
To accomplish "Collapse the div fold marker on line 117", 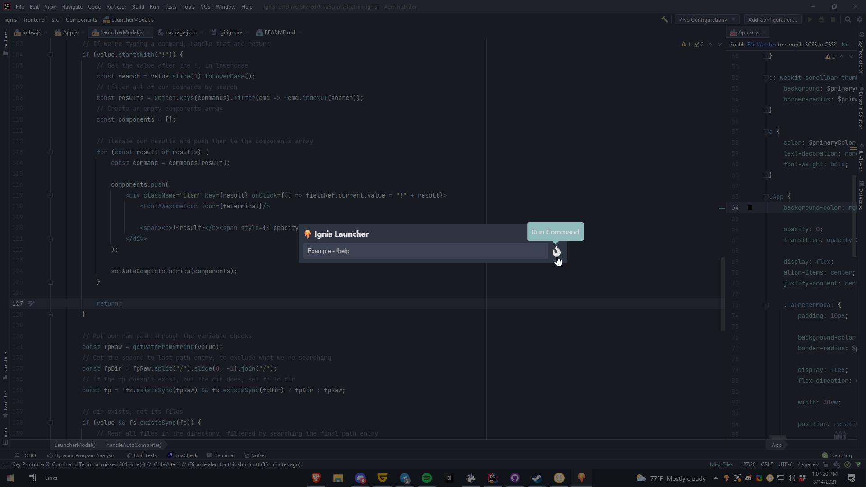I will [x=51, y=195].
